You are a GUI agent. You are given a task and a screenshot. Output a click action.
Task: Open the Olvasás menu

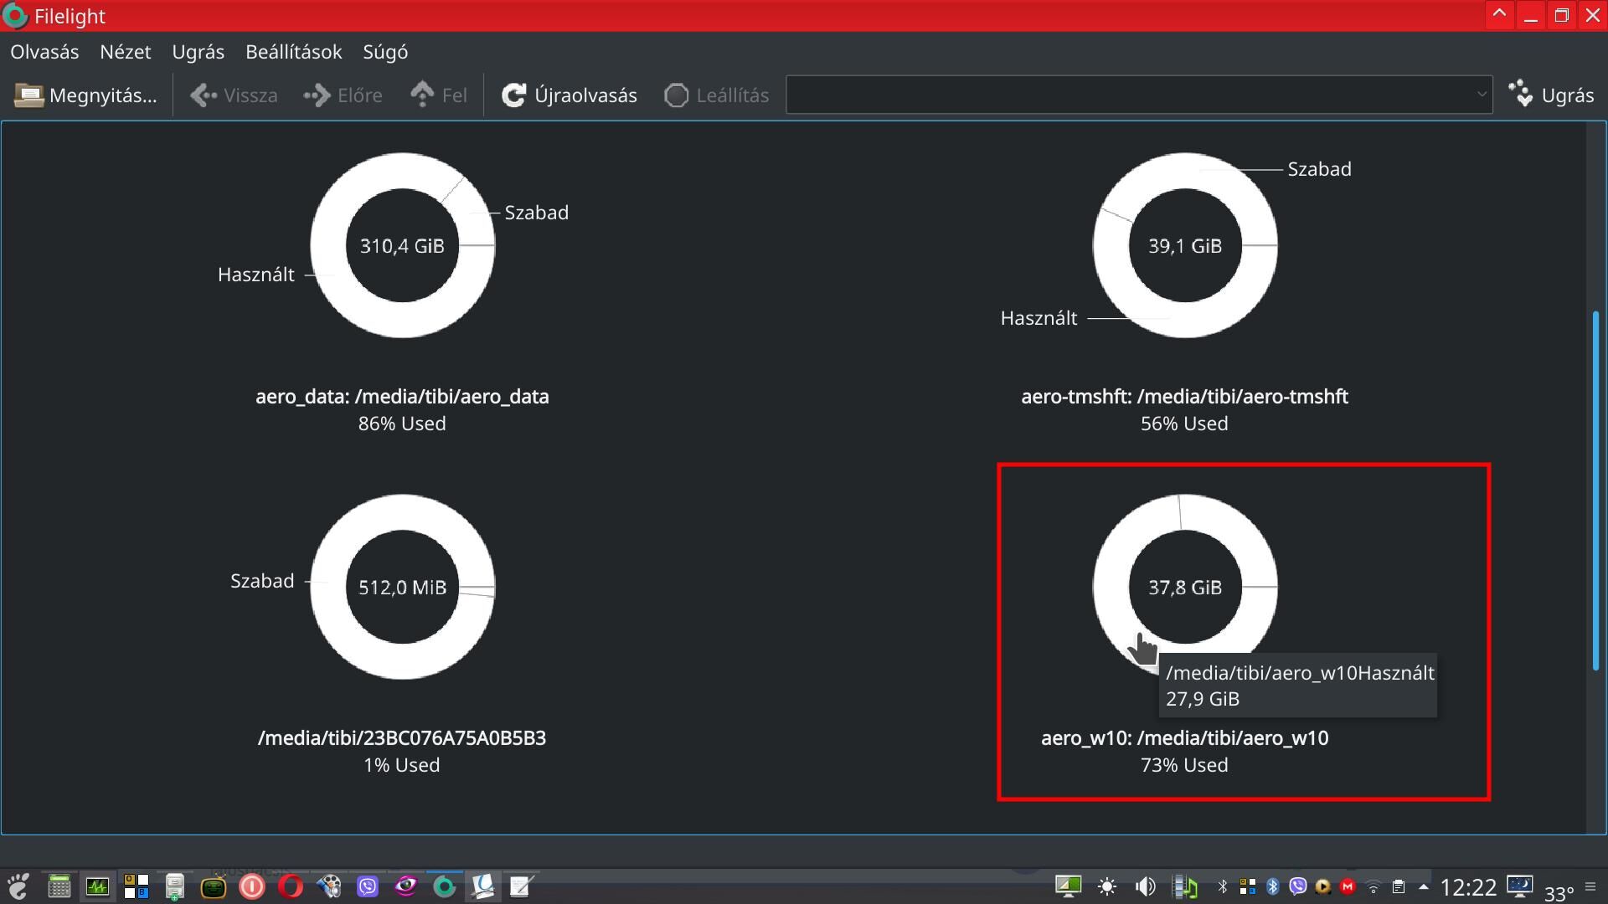pos(44,52)
